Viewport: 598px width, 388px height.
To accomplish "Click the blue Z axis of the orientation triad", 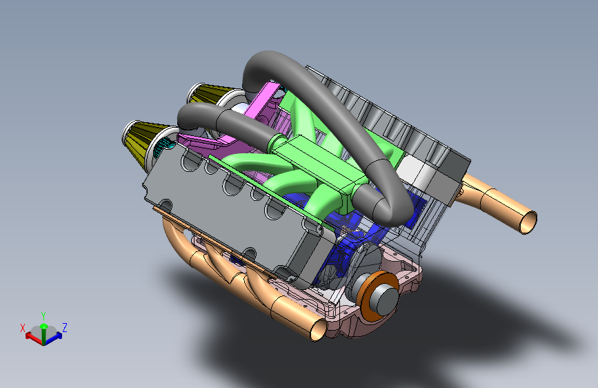I will (54, 338).
